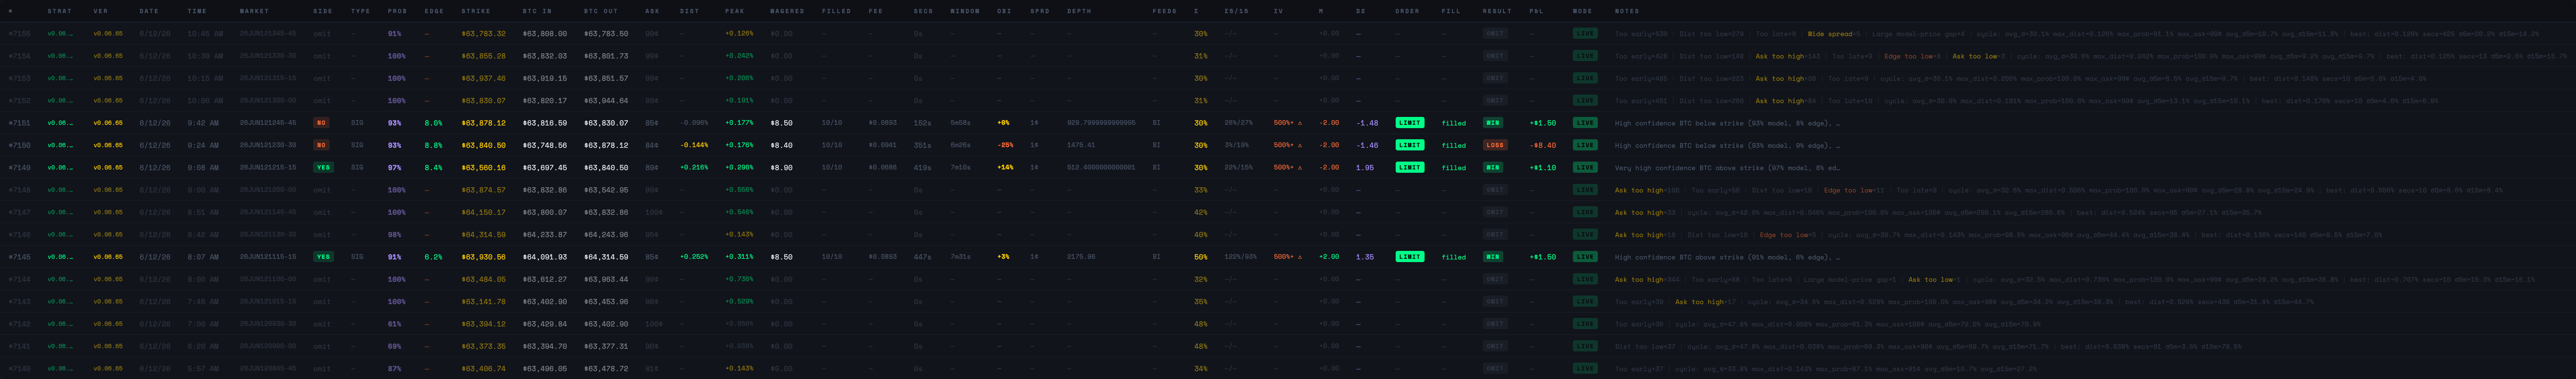Click the edge value 6.2%
Viewport: 2576px width, 379px height.
[433, 257]
